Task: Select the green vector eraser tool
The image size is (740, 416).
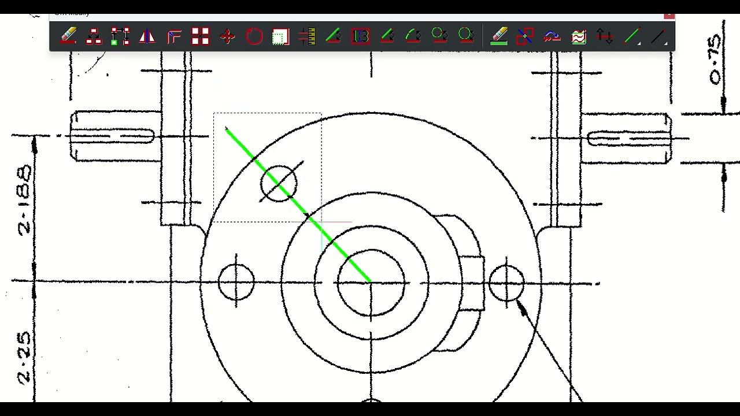Action: 499,36
